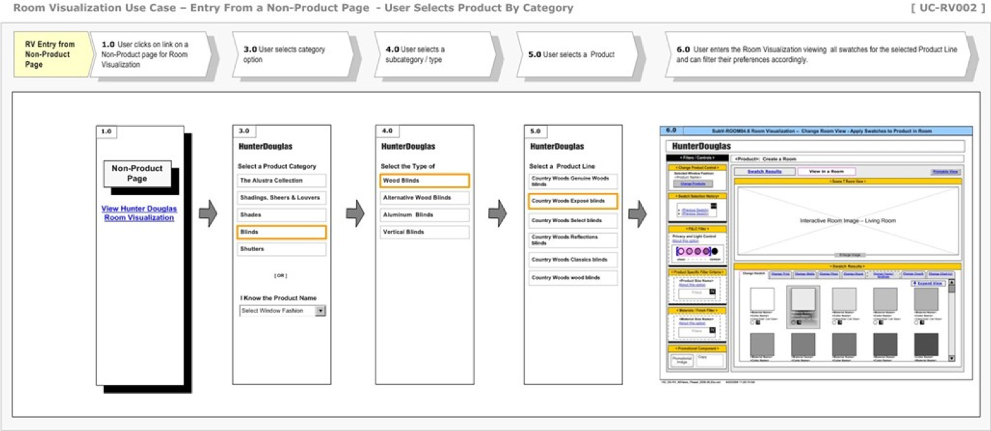Screen dimensions: 991x431
Task: Select the Shades product category
Action: tap(281, 215)
